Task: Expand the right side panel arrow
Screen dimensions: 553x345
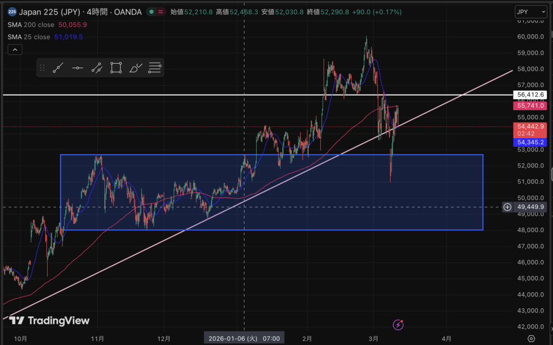Action: coord(551,174)
